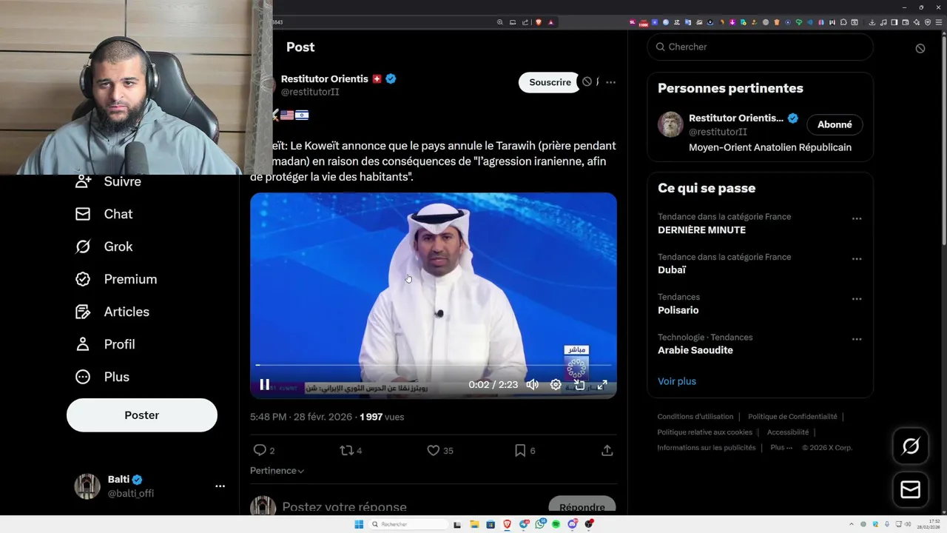Click the Souscrire button on the post
947x533 pixels.
(x=550, y=82)
